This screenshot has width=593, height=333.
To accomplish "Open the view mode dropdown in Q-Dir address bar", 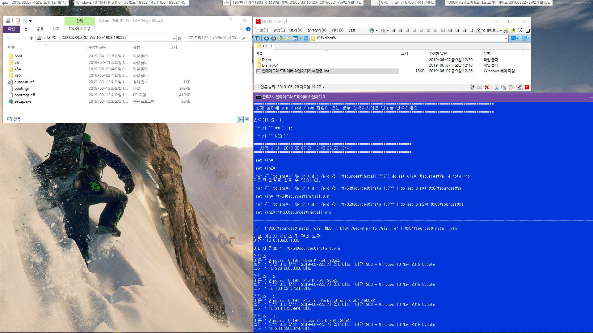I will coord(301,38).
